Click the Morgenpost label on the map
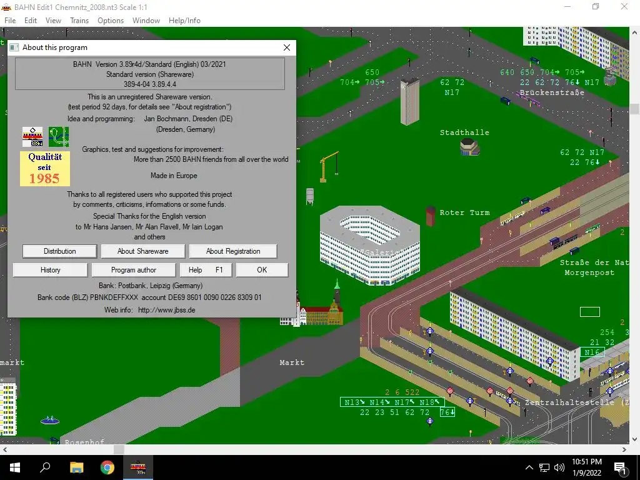The width and height of the screenshot is (640, 480). 589,272
